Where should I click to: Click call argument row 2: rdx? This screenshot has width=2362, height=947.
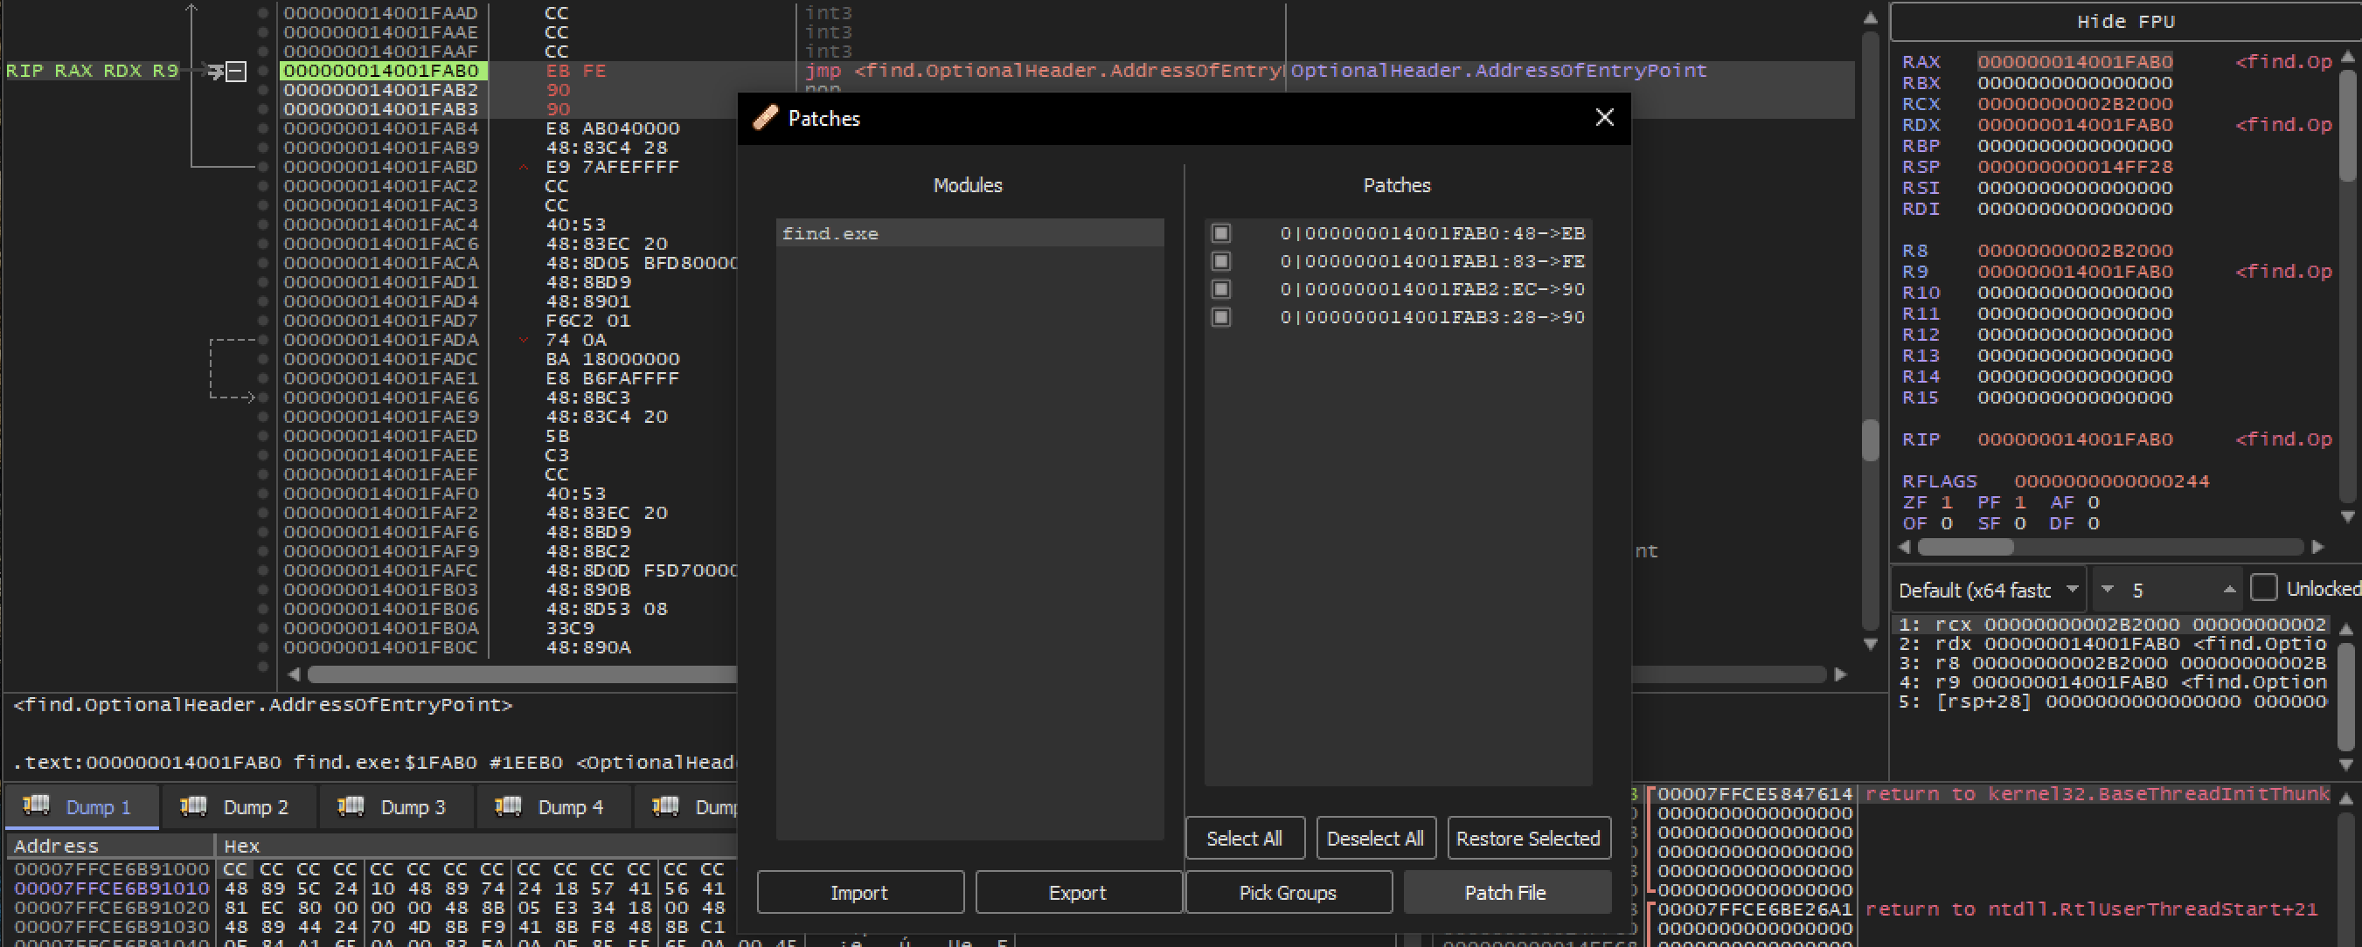pyautogui.click(x=2113, y=644)
